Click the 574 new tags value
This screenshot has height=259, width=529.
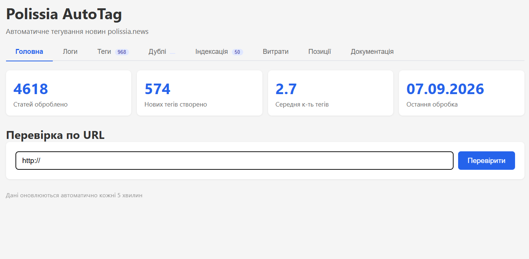pos(157,89)
